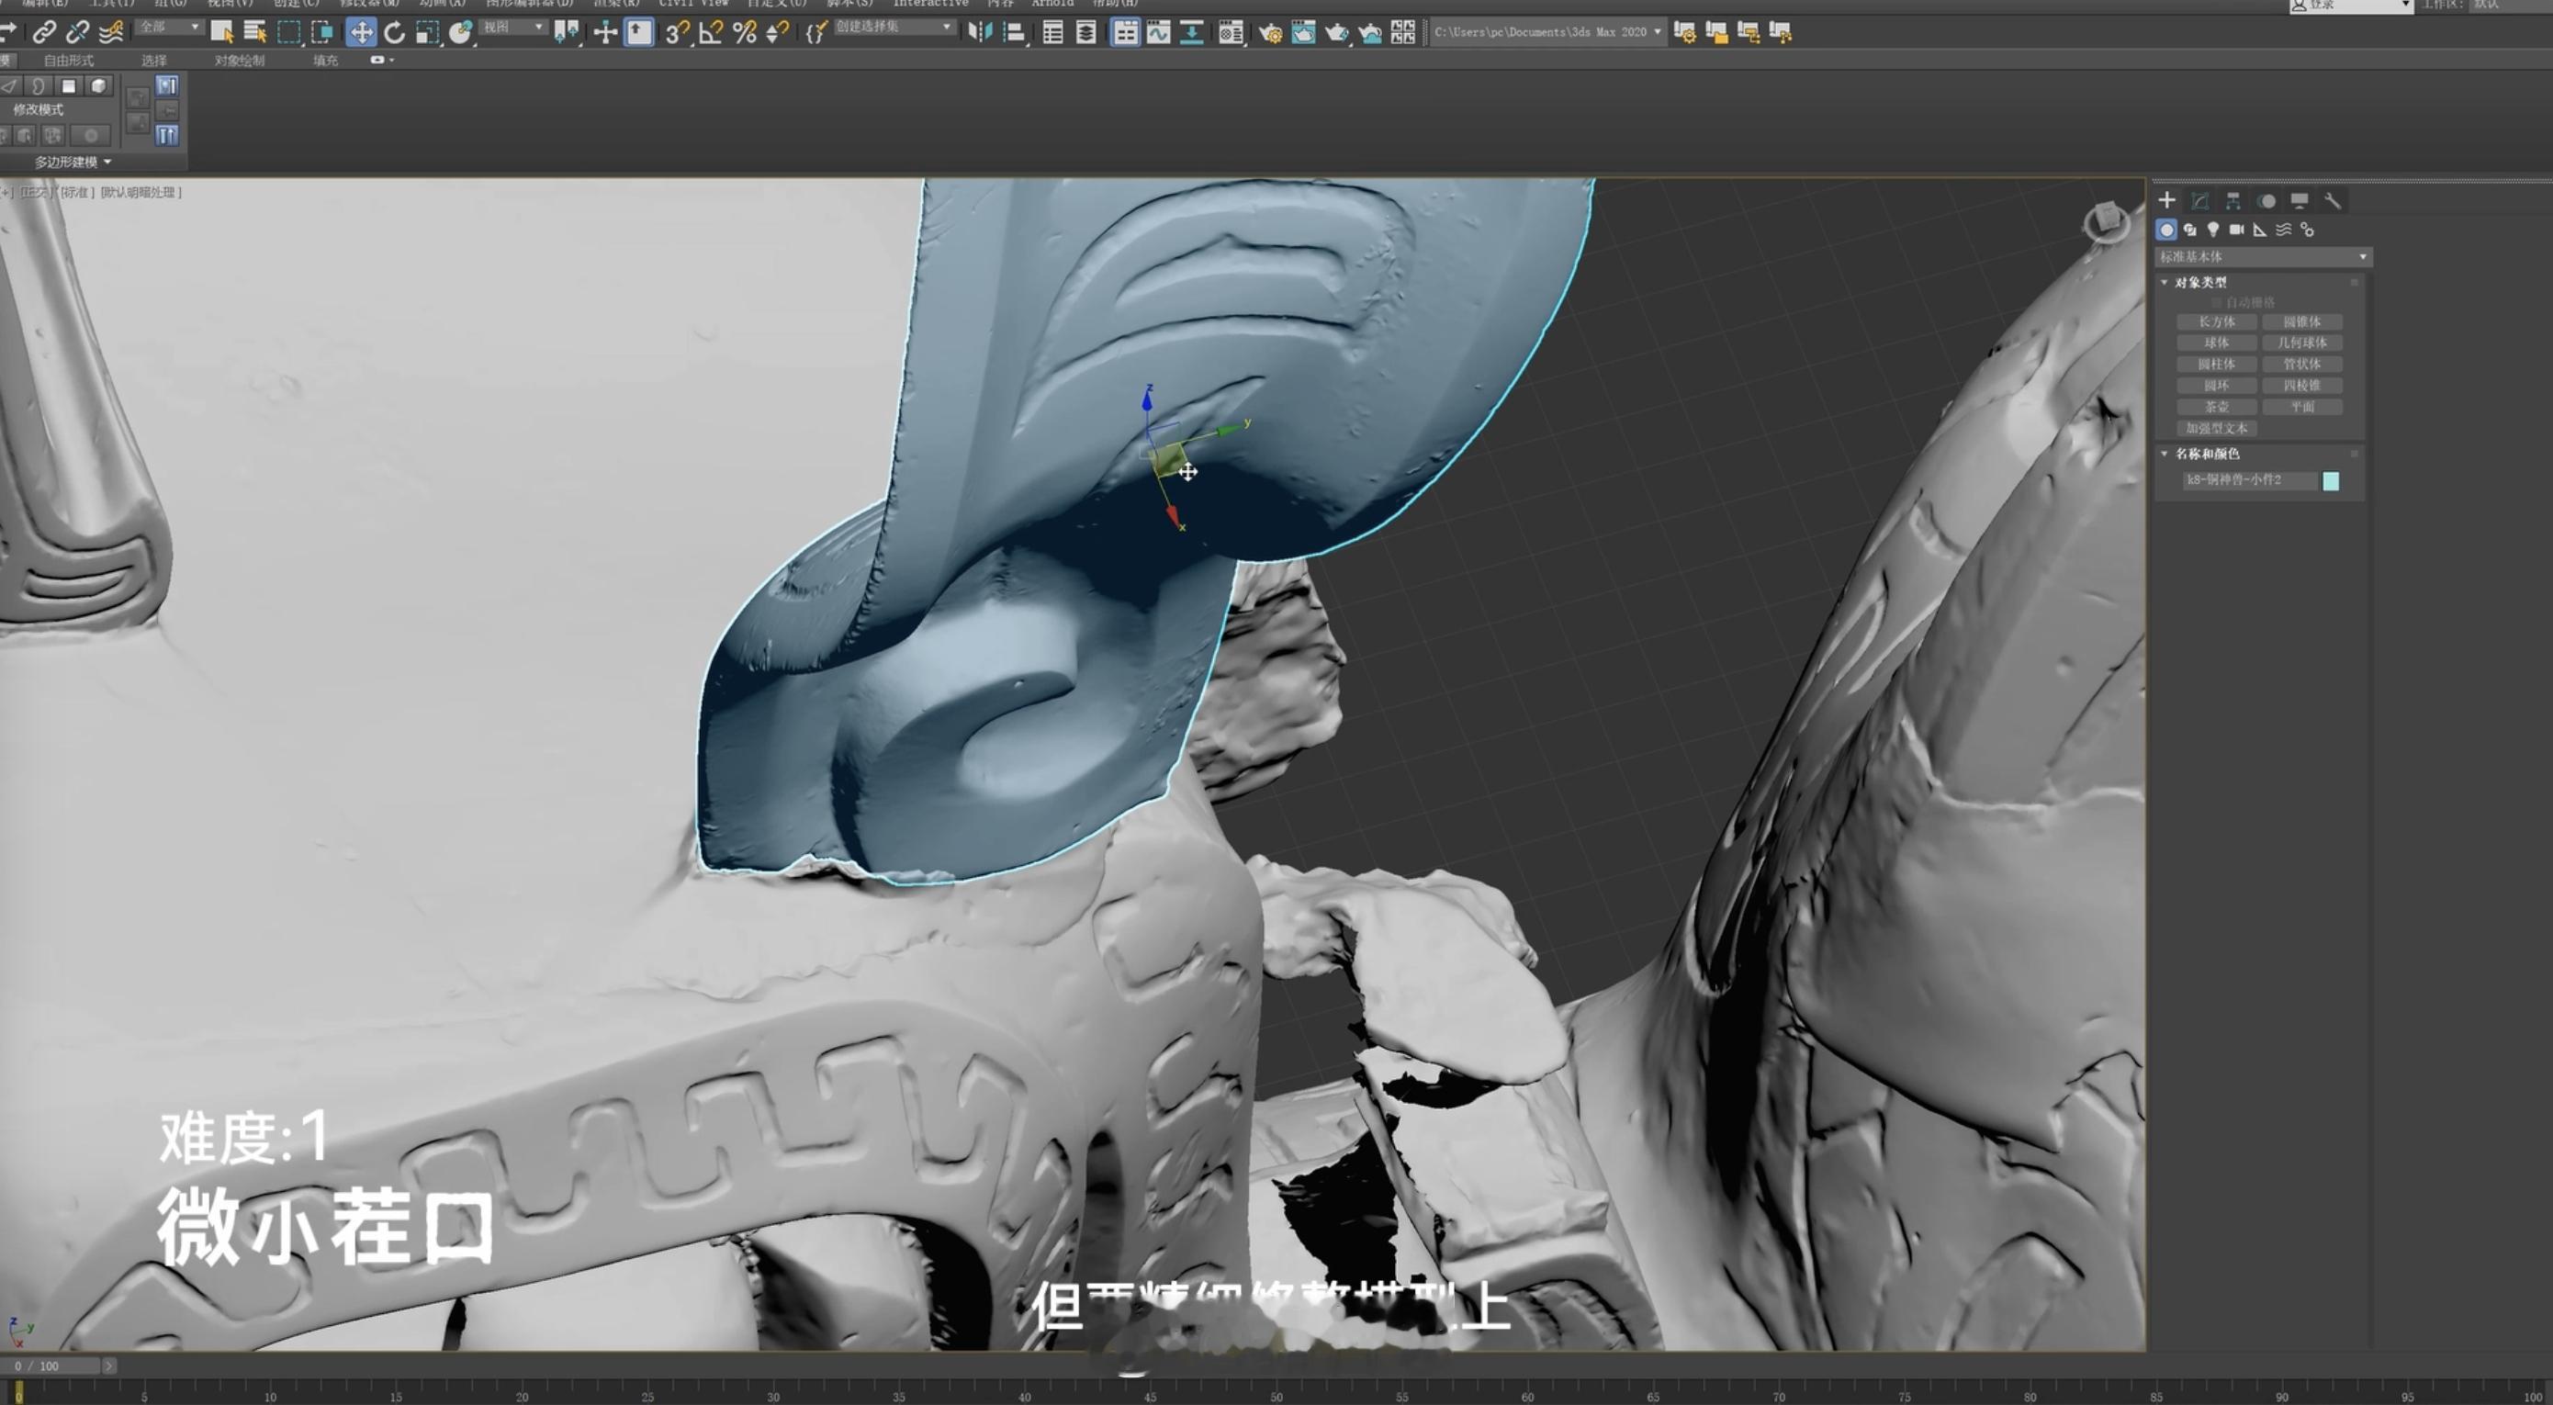
Task: Open project path dropdown C:\Users\pc\Documents
Action: (x=1548, y=33)
